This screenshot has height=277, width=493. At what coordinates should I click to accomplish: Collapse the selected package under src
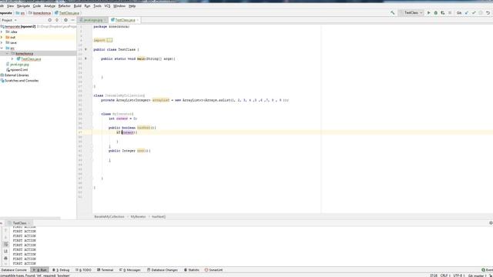[x=7, y=53]
